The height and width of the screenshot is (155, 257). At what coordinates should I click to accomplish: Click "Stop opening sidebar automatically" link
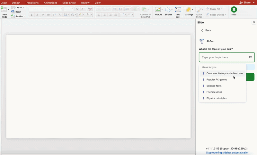point(227,152)
